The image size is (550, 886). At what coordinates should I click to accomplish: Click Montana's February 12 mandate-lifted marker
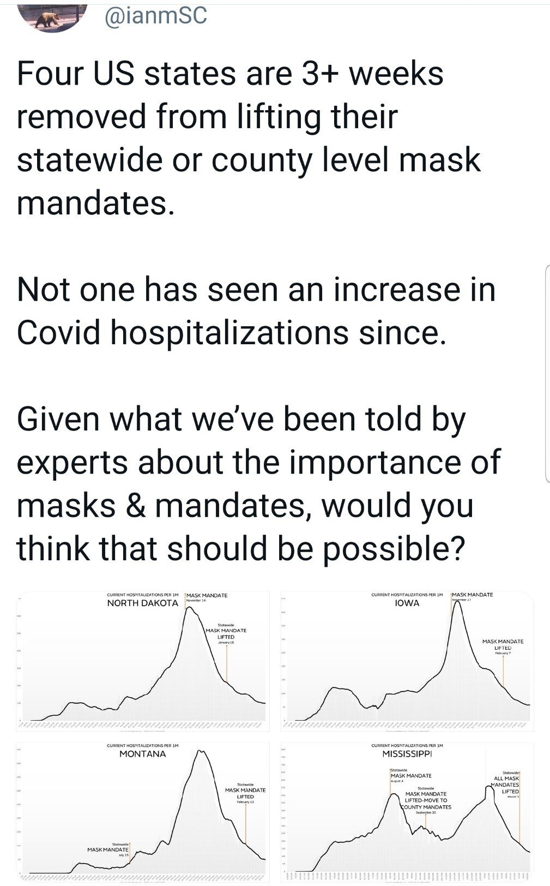[245, 793]
